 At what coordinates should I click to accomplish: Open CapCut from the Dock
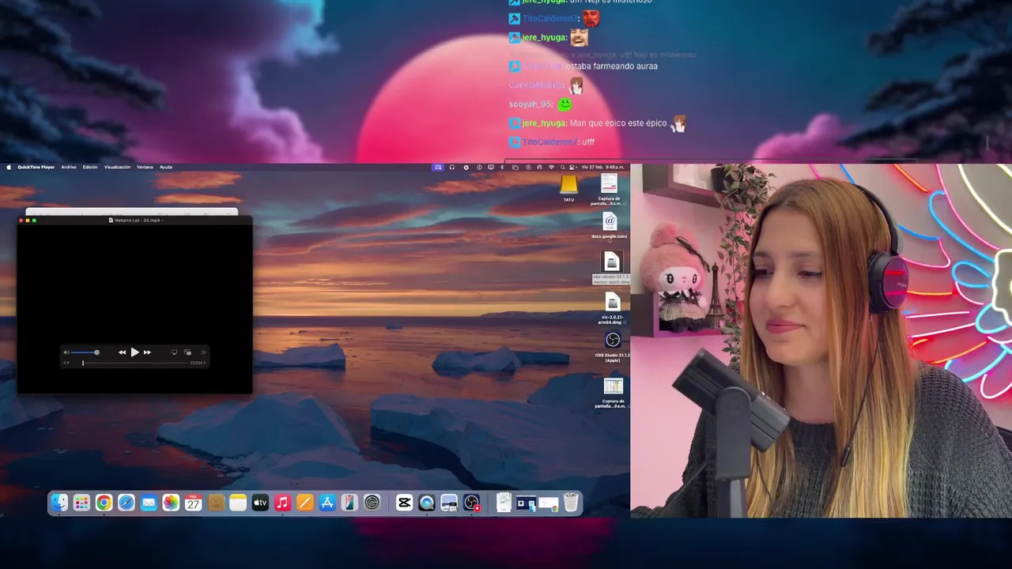click(x=404, y=503)
